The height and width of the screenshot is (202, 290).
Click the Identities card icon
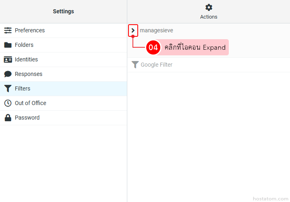pos(8,59)
